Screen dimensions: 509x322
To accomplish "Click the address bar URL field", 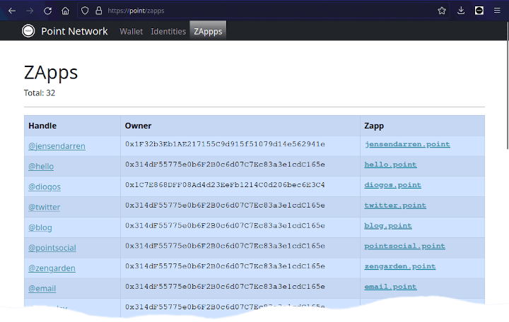I will [x=269, y=11].
